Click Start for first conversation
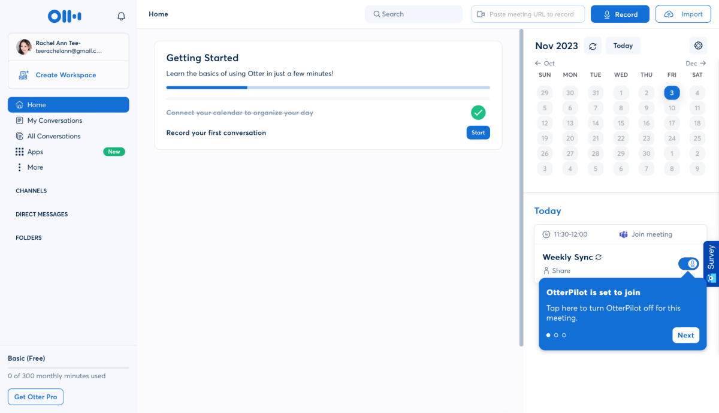This screenshot has height=413, width=719. click(478, 132)
